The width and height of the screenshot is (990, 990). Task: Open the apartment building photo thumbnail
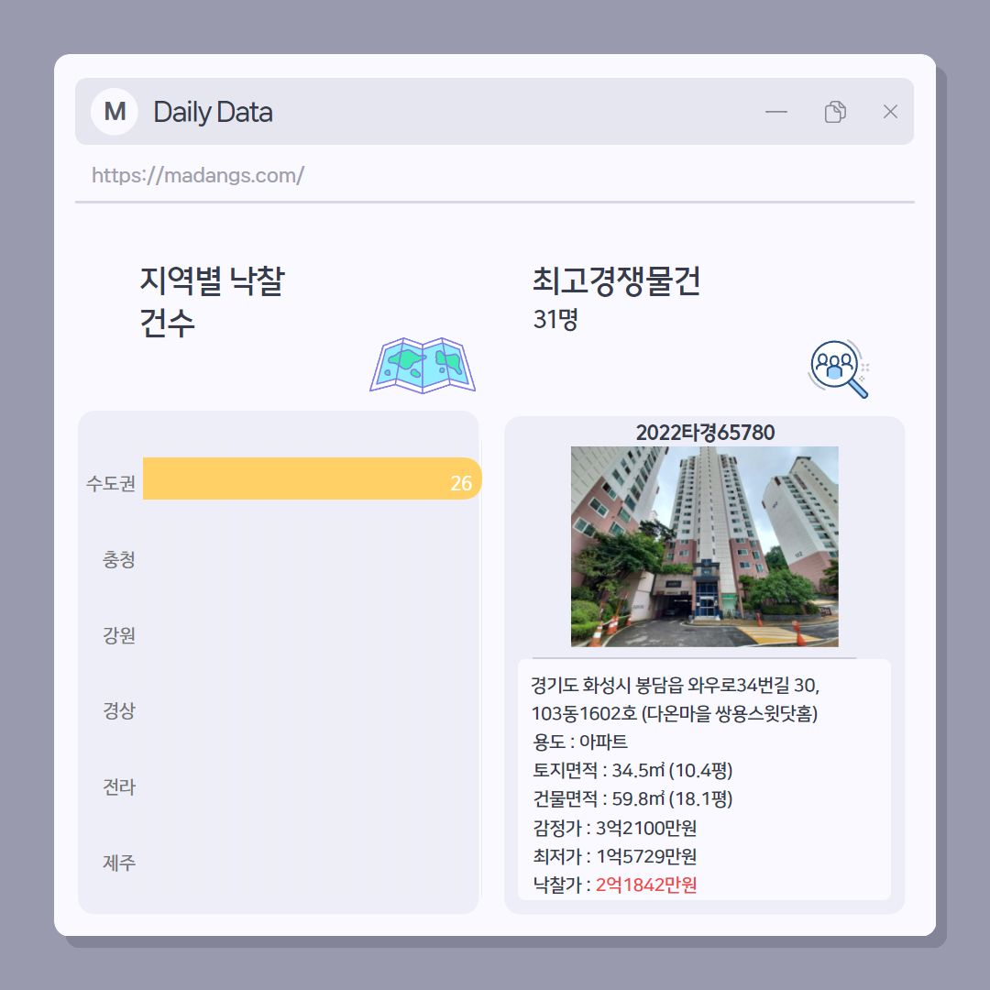[705, 546]
